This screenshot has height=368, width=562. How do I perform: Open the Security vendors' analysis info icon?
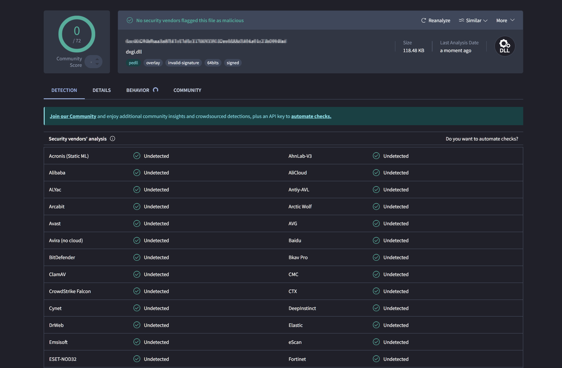pyautogui.click(x=112, y=139)
